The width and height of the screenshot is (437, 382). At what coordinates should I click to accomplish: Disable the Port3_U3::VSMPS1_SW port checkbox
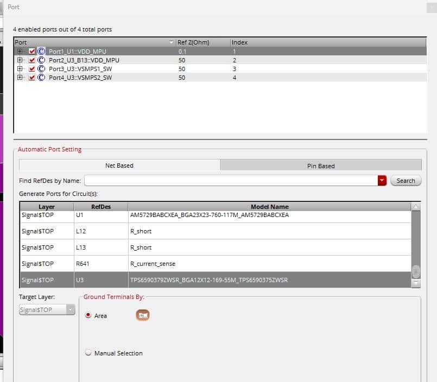pos(32,69)
